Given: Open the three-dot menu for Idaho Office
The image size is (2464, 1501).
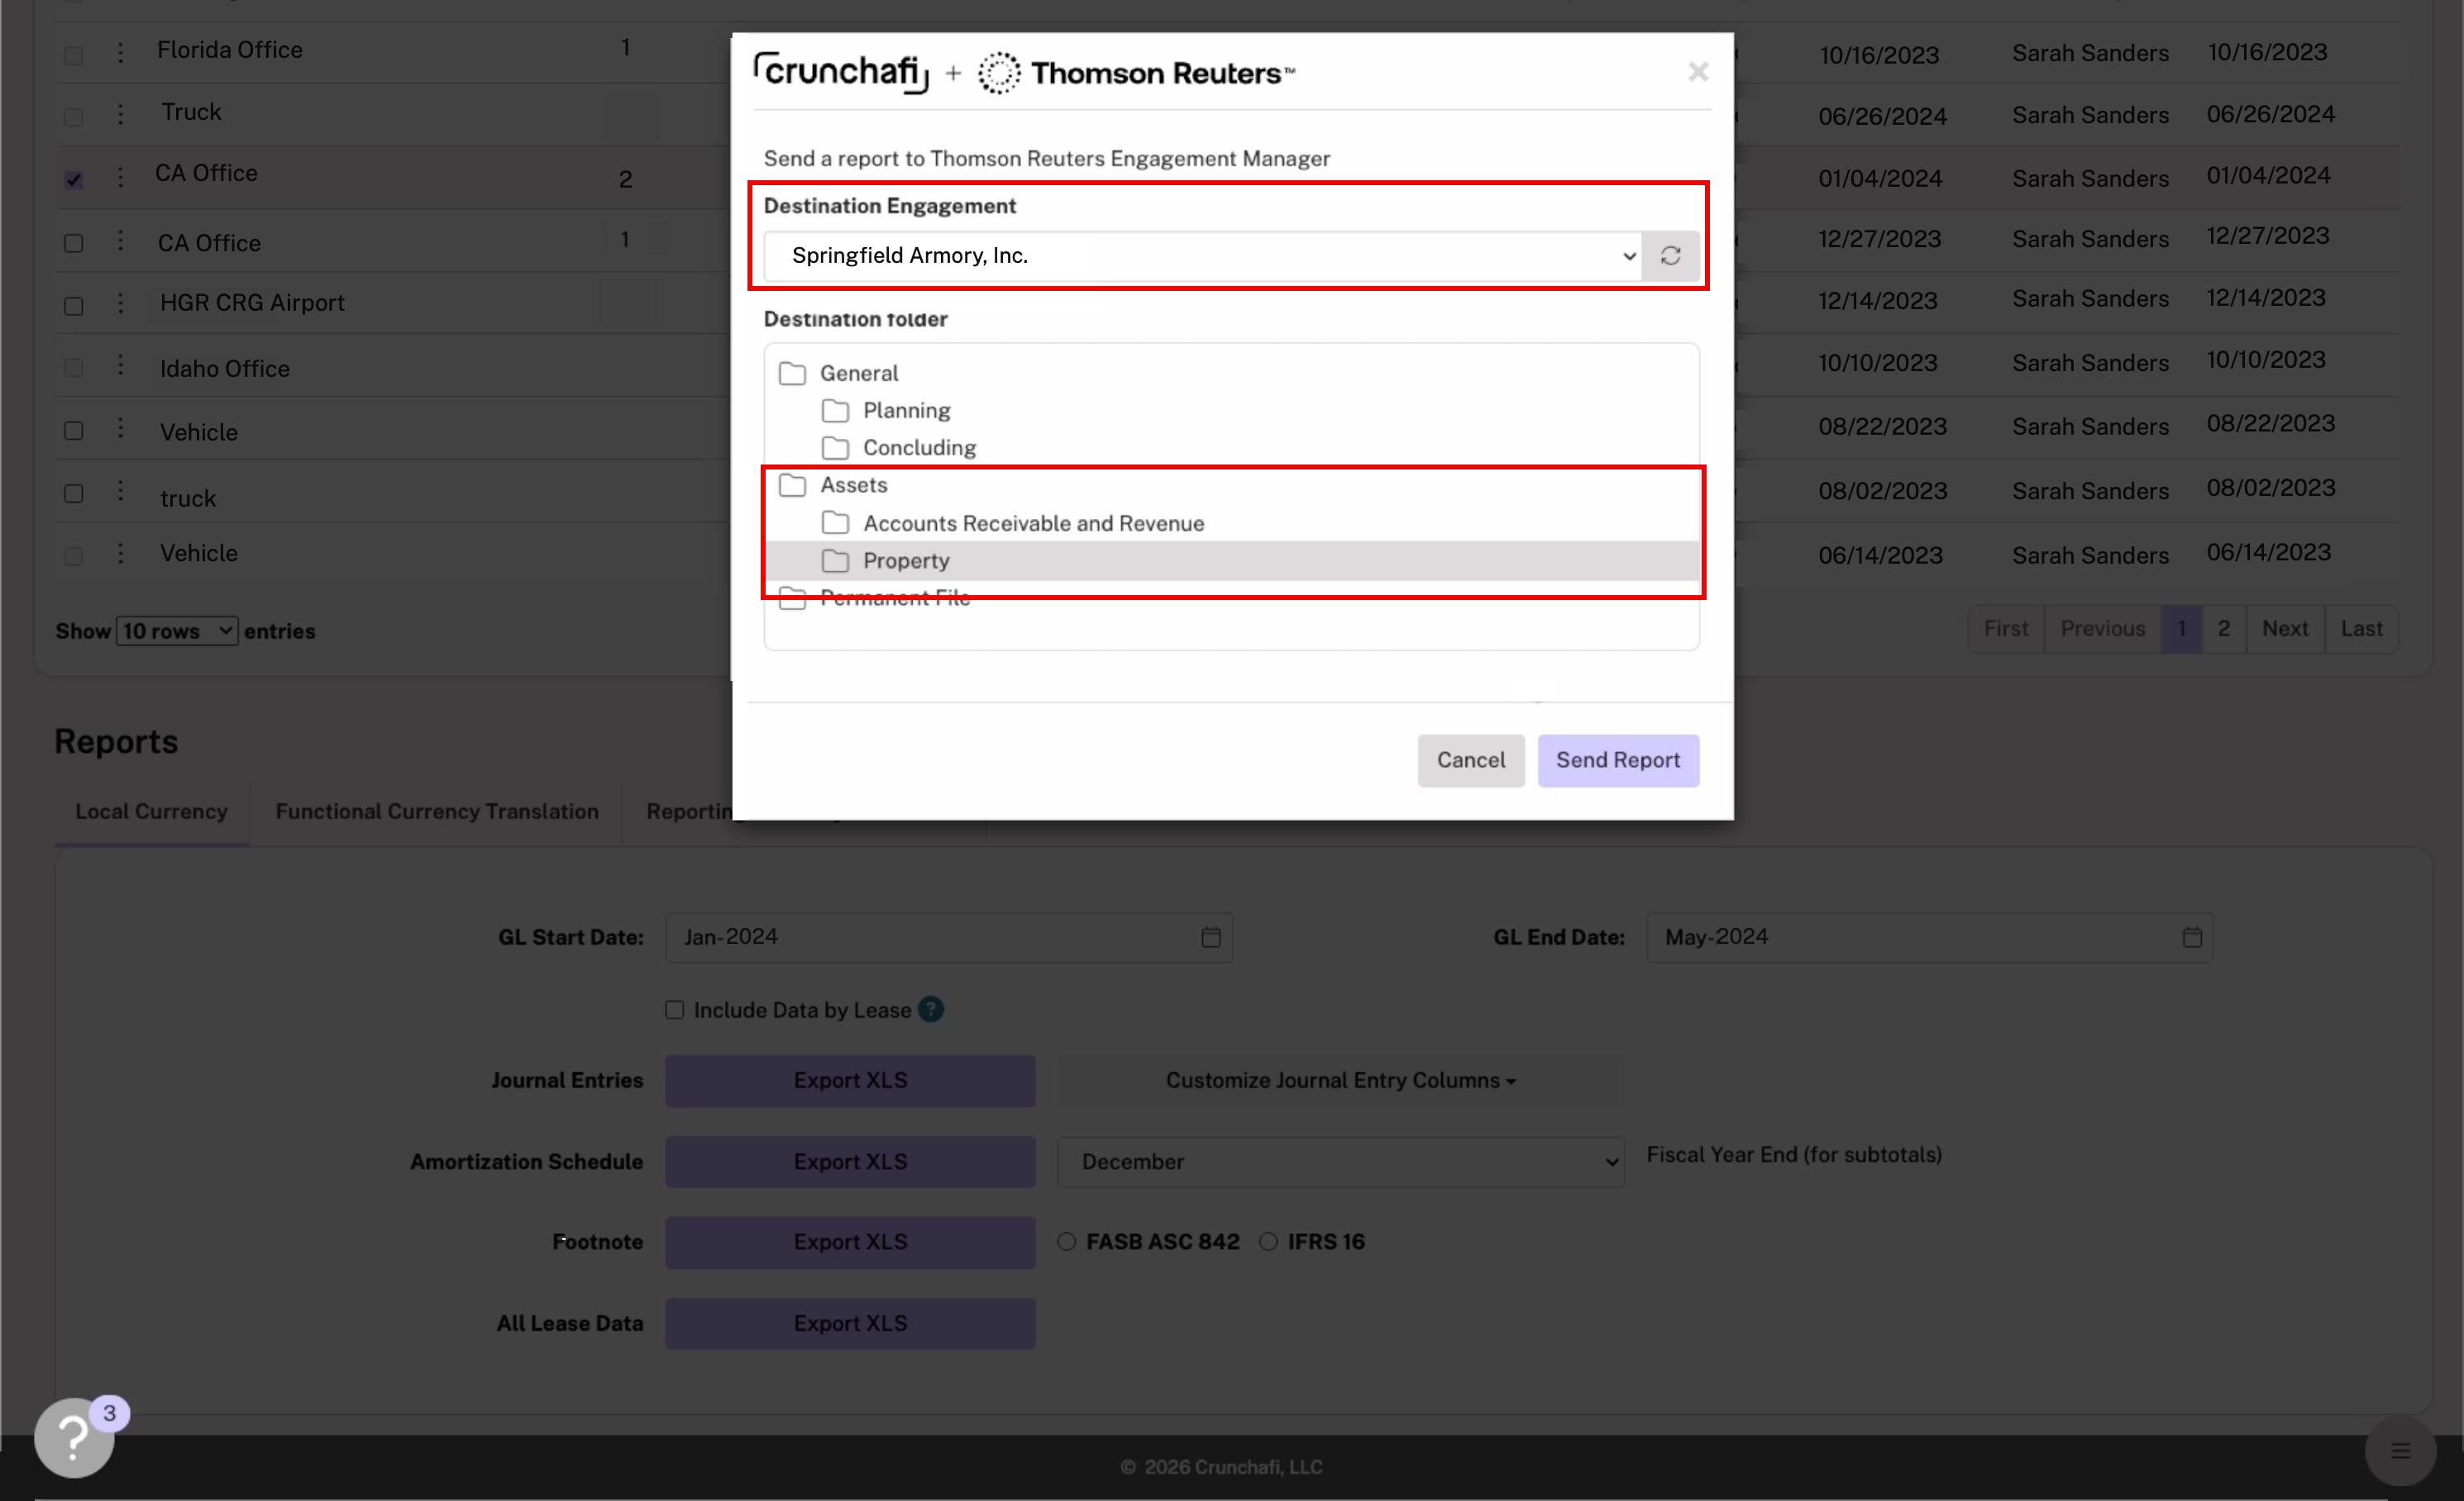Looking at the screenshot, I should [x=120, y=366].
